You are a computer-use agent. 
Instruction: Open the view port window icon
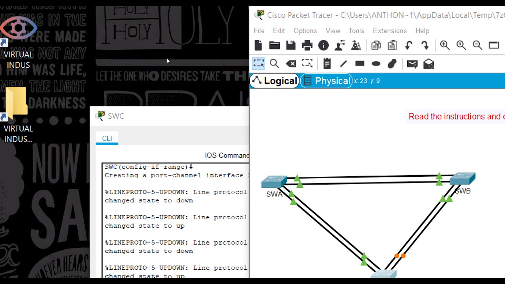(494, 45)
